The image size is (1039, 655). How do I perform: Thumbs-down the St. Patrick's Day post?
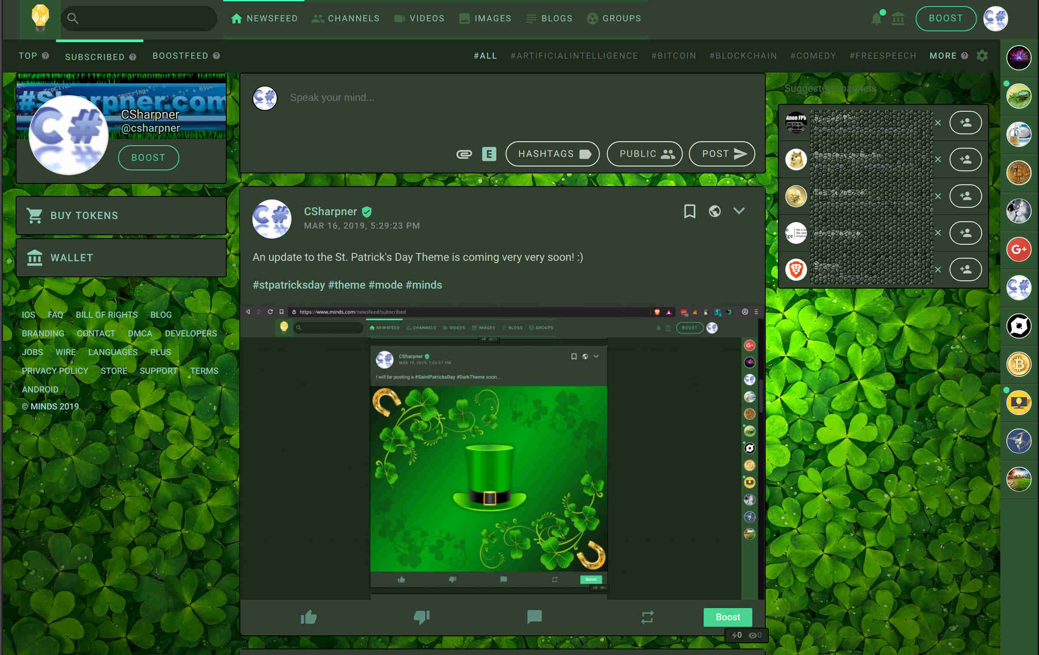(422, 617)
